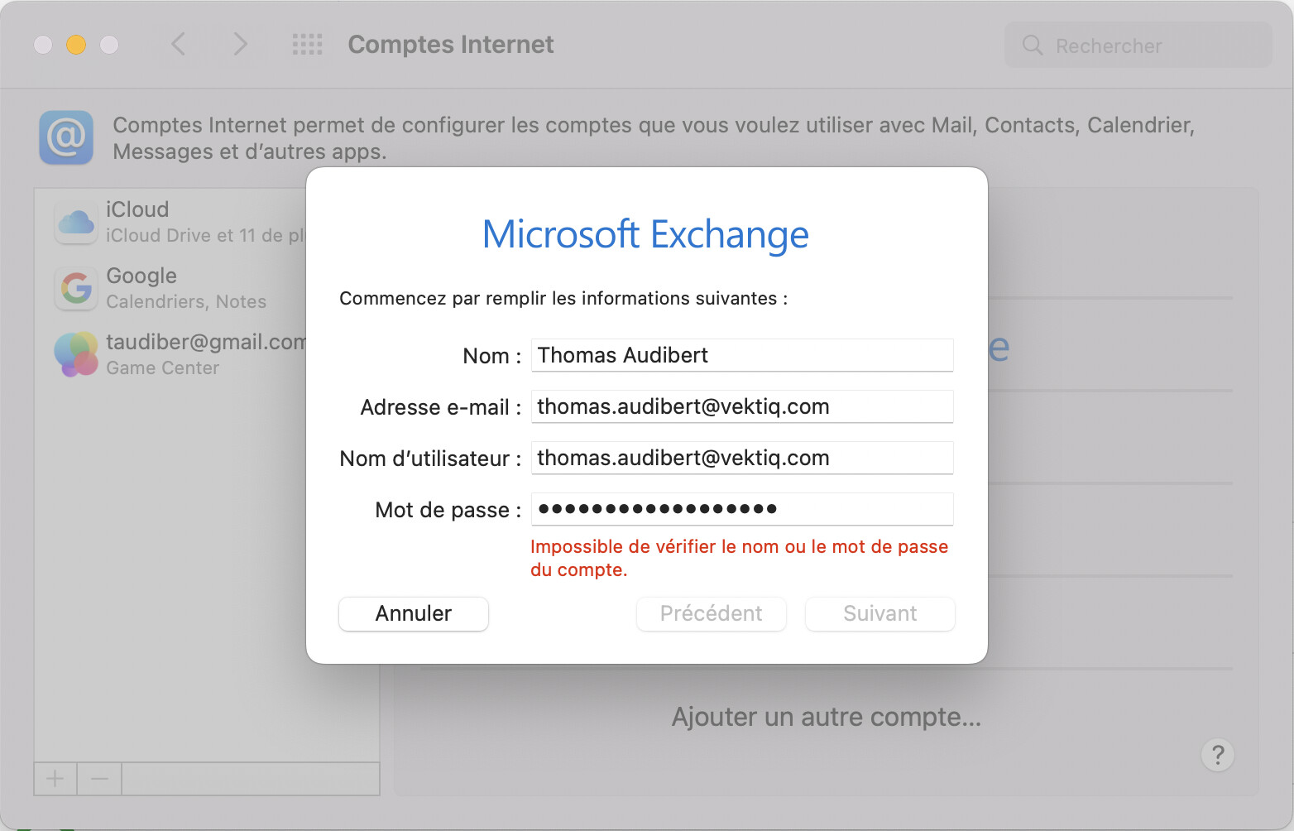Click the Annuler button
The width and height of the screenshot is (1294, 831).
point(414,613)
